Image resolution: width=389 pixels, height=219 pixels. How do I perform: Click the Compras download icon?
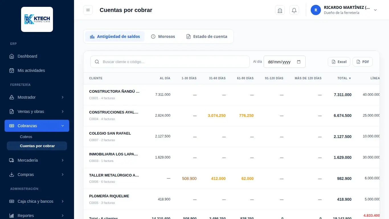[x=12, y=175]
